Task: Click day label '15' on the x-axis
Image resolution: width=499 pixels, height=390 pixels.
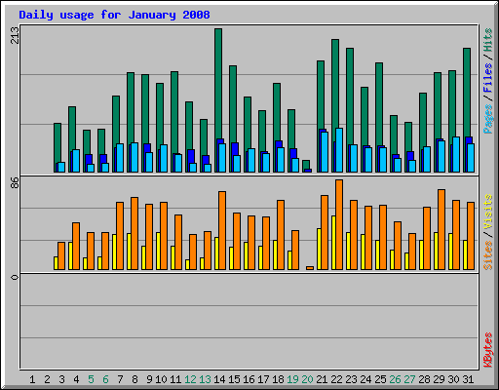Action: tap(234, 379)
